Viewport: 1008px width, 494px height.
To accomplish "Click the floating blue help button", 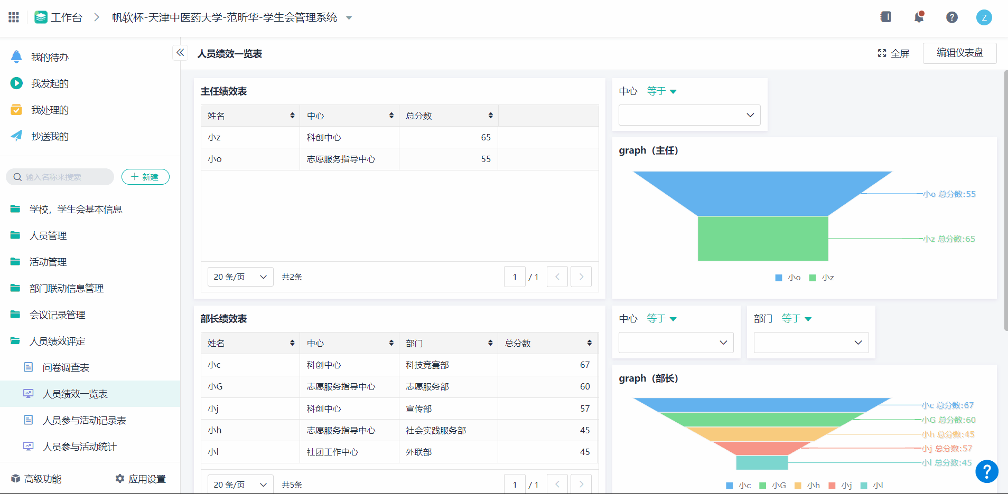I will [986, 471].
